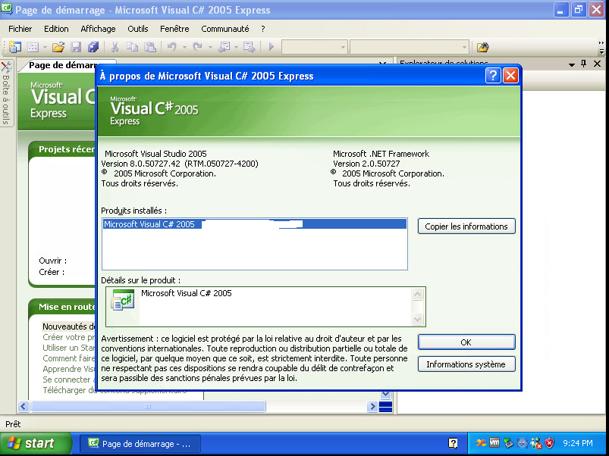Pin the Explorateur de solutions panel

coord(583,64)
